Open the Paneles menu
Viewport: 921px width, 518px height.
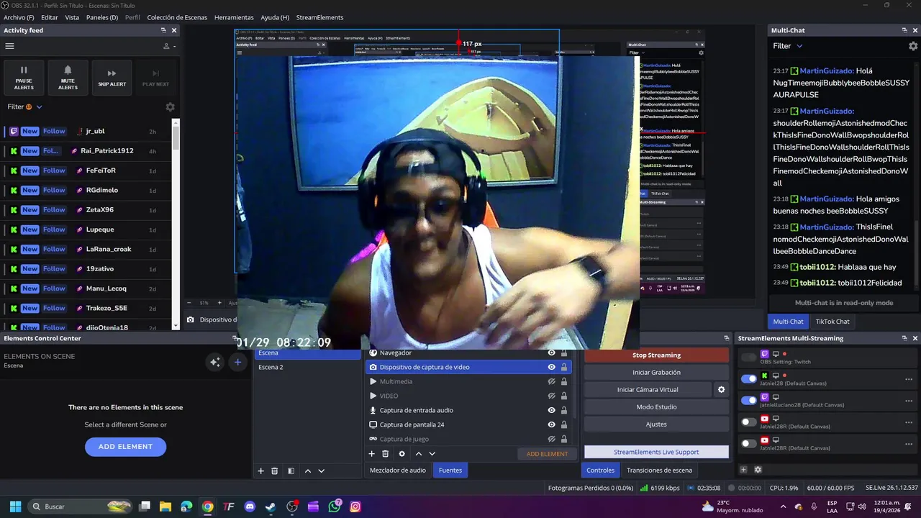pos(102,17)
